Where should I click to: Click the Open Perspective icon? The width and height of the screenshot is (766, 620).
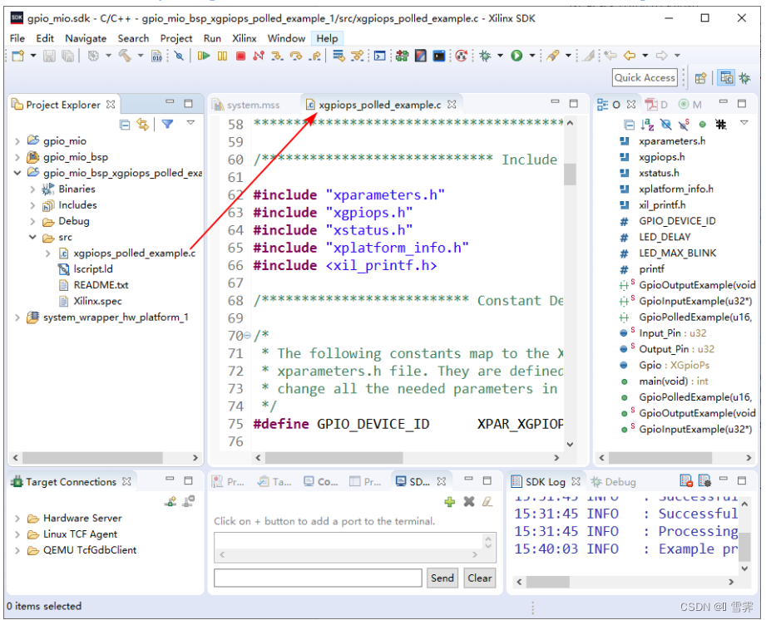700,78
